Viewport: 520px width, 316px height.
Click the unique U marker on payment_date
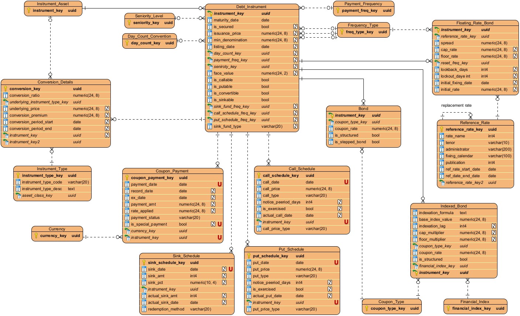[x=219, y=184]
